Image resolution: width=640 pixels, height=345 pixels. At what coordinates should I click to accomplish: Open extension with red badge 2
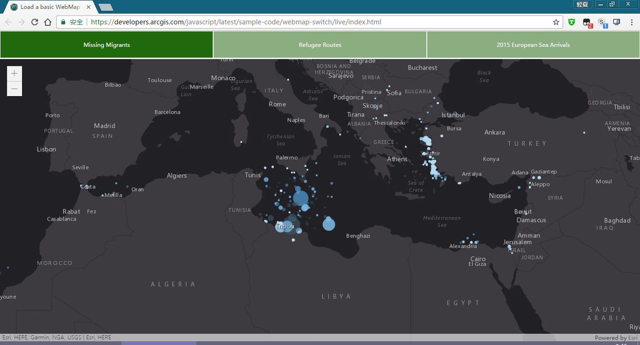pyautogui.click(x=587, y=22)
